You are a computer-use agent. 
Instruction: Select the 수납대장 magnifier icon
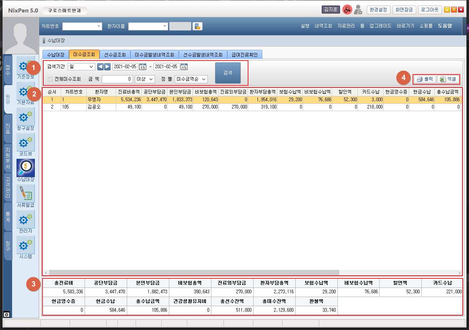(26, 168)
